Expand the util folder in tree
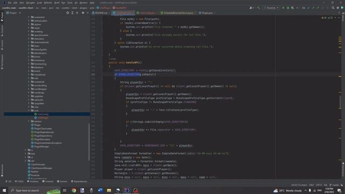 [x=25, y=161]
